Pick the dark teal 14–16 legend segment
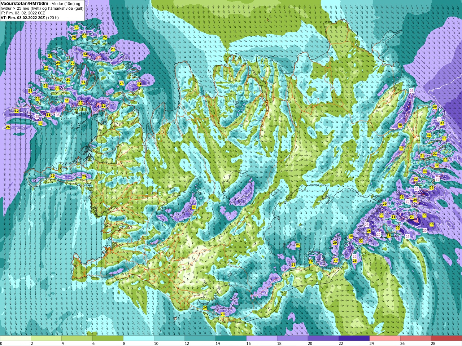 click(x=231, y=338)
